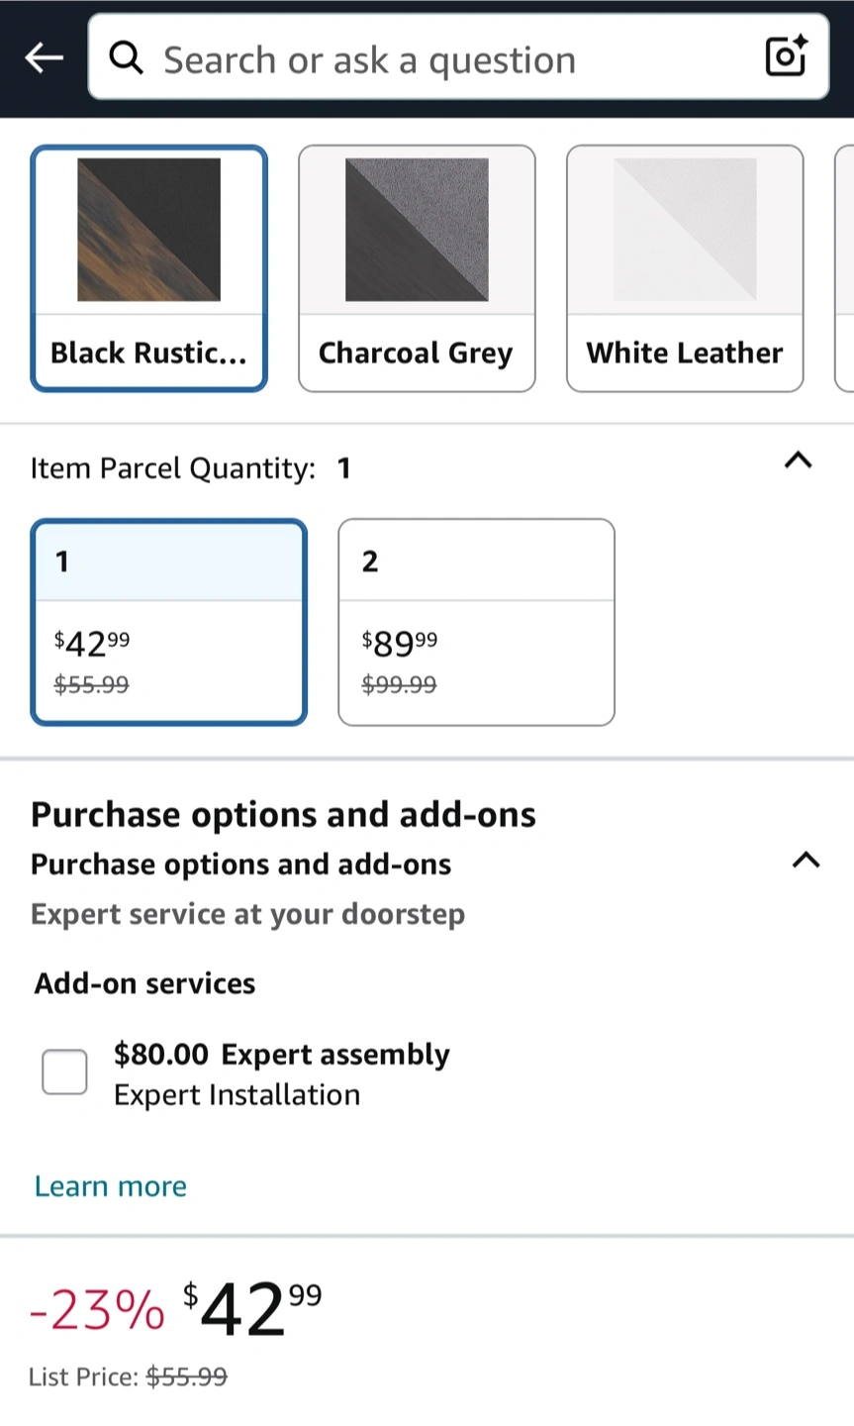Tap the Black Rustic thumbnail image
This screenshot has height=1426, width=854.
click(x=148, y=230)
